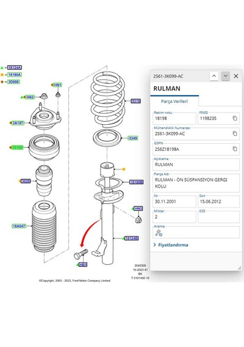Open the Parça Verileri tab
This screenshot has height=347, width=244.
[174, 101]
